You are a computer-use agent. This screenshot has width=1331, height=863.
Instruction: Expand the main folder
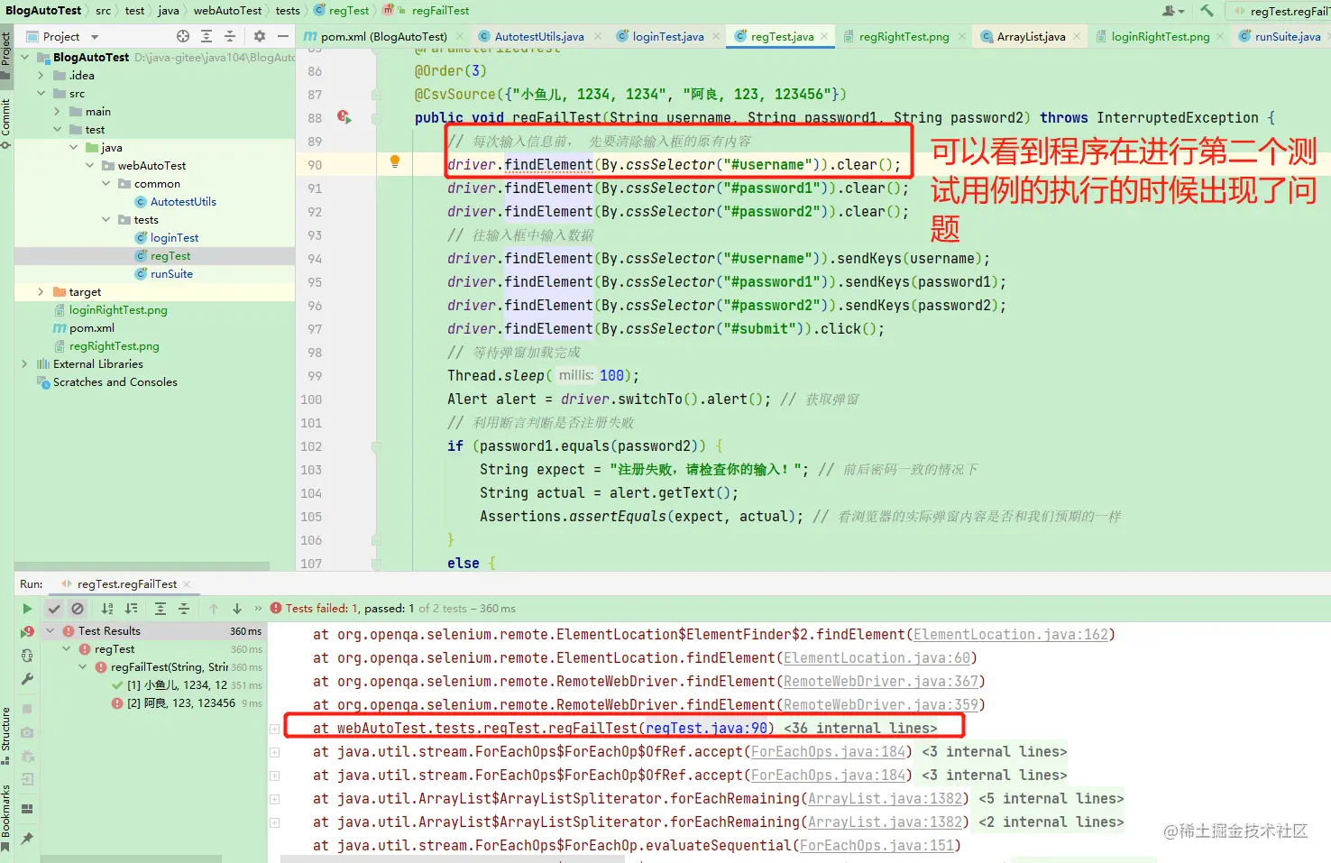(57, 112)
